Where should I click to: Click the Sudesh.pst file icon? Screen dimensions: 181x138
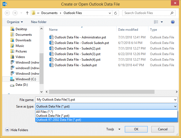click(x=51, y=65)
